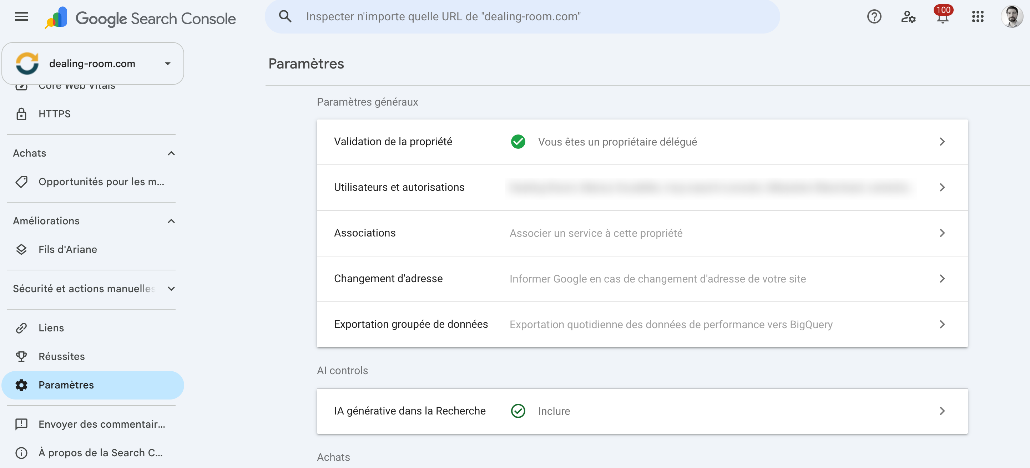Open the dealing-room.com property selector dropdown

click(x=93, y=63)
